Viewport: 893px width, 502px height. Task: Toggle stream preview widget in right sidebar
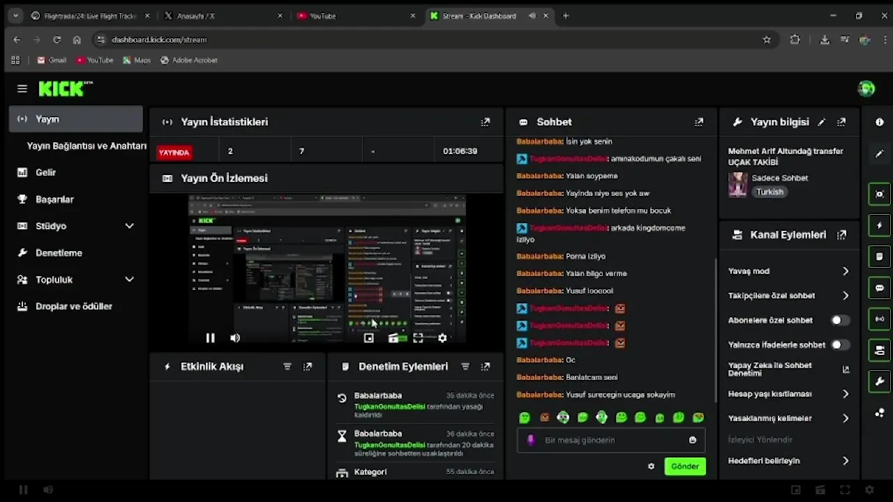point(879,194)
